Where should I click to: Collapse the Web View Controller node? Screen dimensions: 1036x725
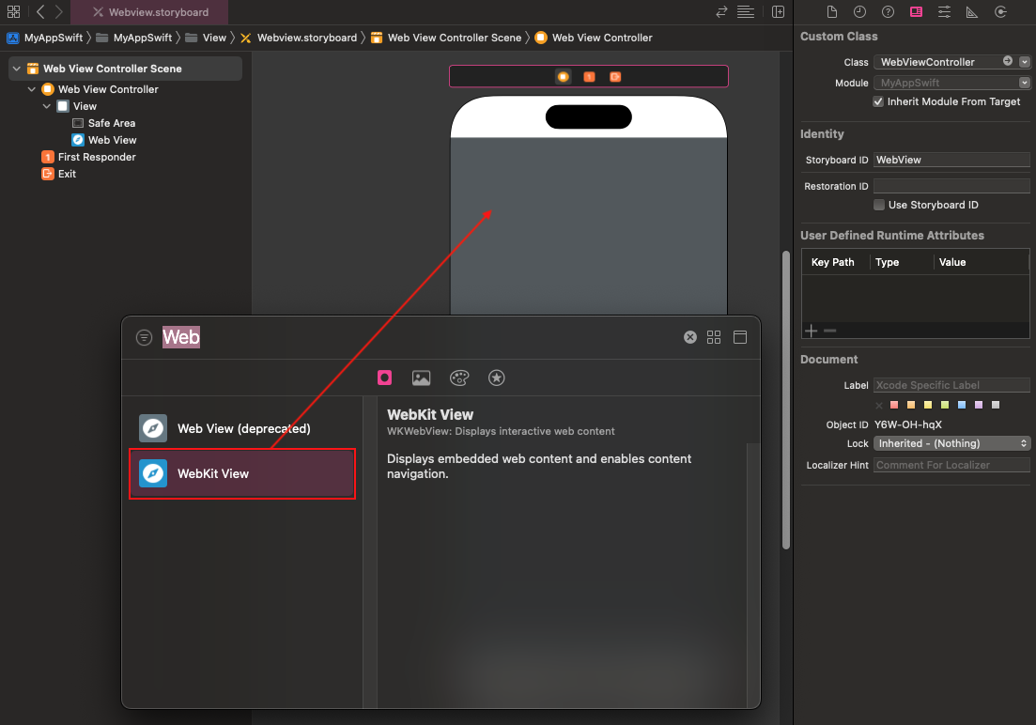31,89
